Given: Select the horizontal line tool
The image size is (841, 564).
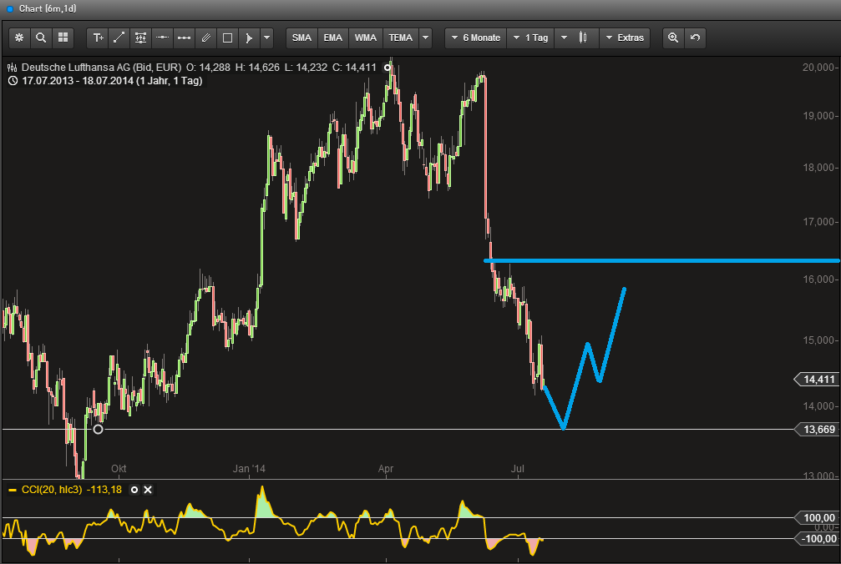Looking at the screenshot, I should 162,38.
